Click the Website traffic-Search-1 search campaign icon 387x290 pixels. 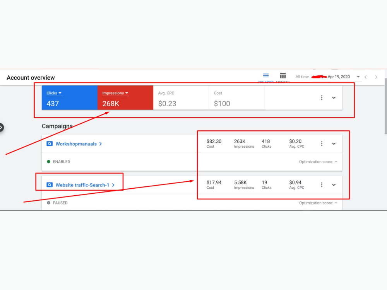pyautogui.click(x=50, y=185)
